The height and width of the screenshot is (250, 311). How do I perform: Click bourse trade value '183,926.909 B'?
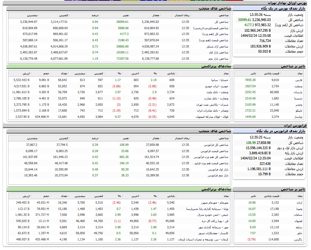coord(261,46)
